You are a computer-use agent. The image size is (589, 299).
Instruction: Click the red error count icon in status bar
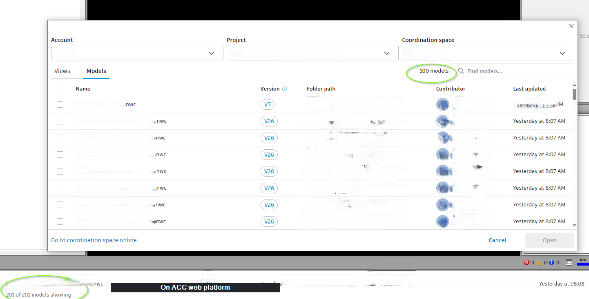click(526, 262)
